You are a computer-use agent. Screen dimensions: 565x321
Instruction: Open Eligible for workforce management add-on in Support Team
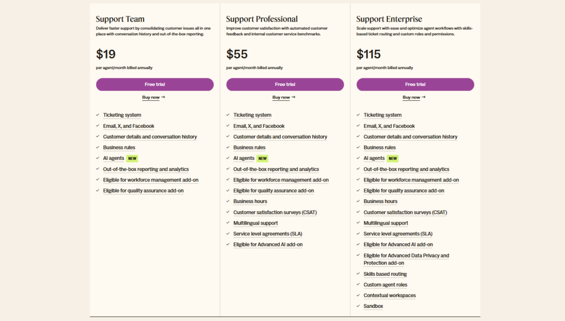click(151, 180)
